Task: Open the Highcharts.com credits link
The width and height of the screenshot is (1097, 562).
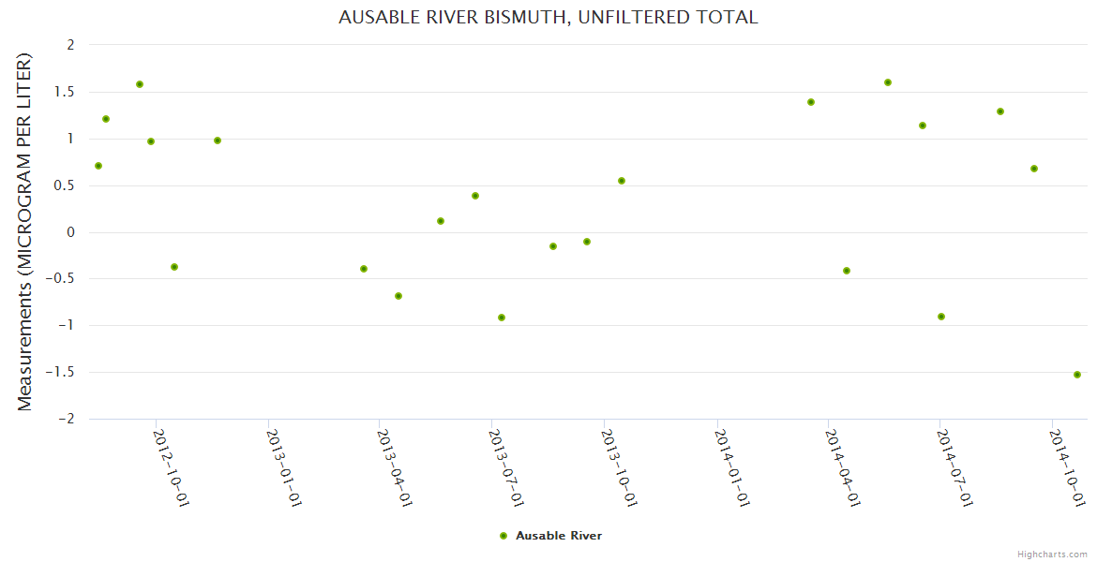Action: click(x=1052, y=555)
